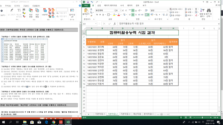The image size is (223, 125).
Task: Open Chrome from the Windows taskbar
Action: point(54,122)
